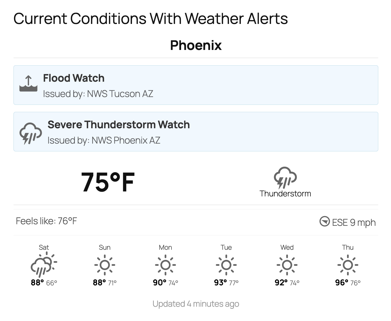The width and height of the screenshot is (391, 321).
Task: Click Monday's sun icon
Action: [x=165, y=265]
